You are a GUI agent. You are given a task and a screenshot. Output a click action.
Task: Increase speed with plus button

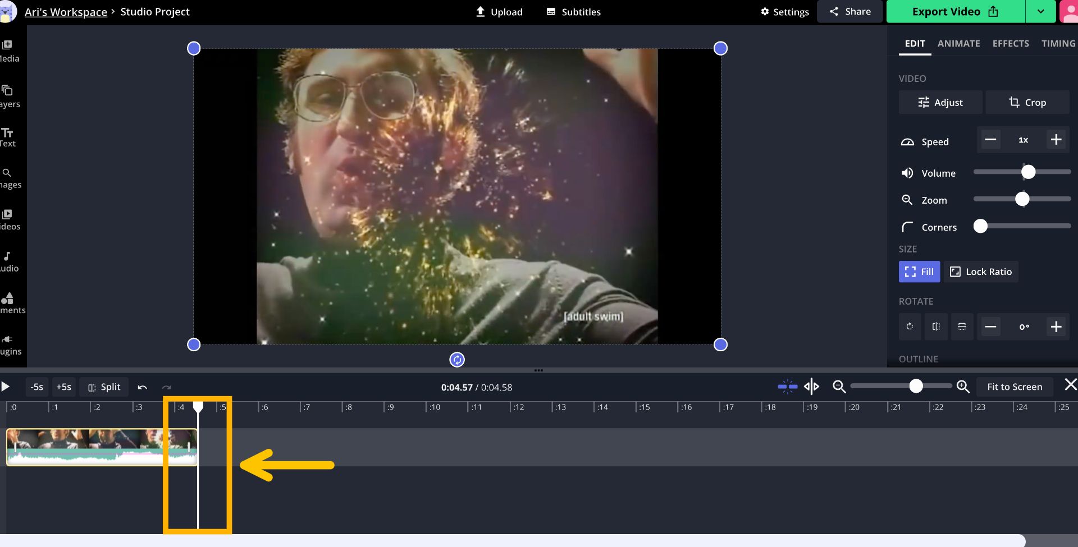click(1056, 140)
